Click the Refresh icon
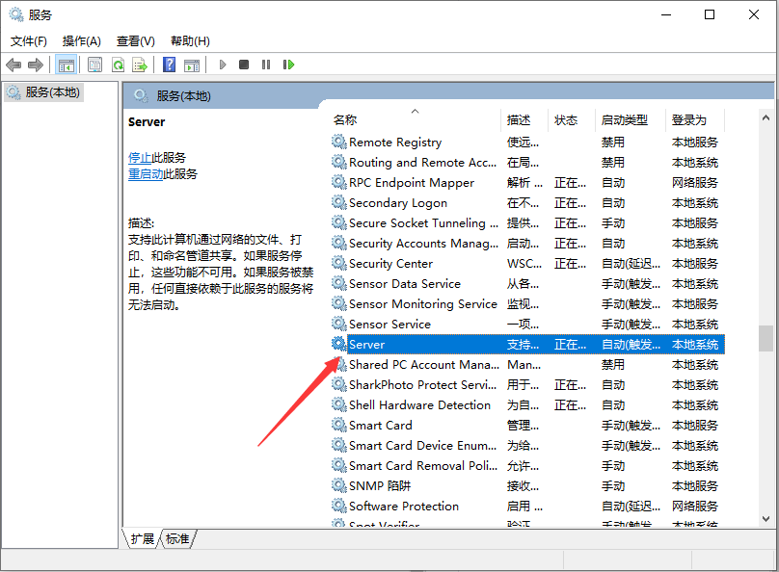 118,65
